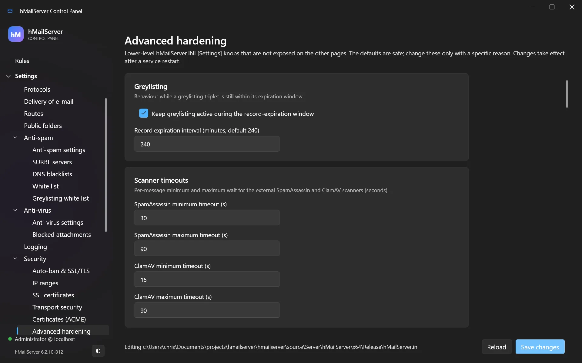Collapse the Anti-spam tree node
The width and height of the screenshot is (582, 363).
point(15,138)
